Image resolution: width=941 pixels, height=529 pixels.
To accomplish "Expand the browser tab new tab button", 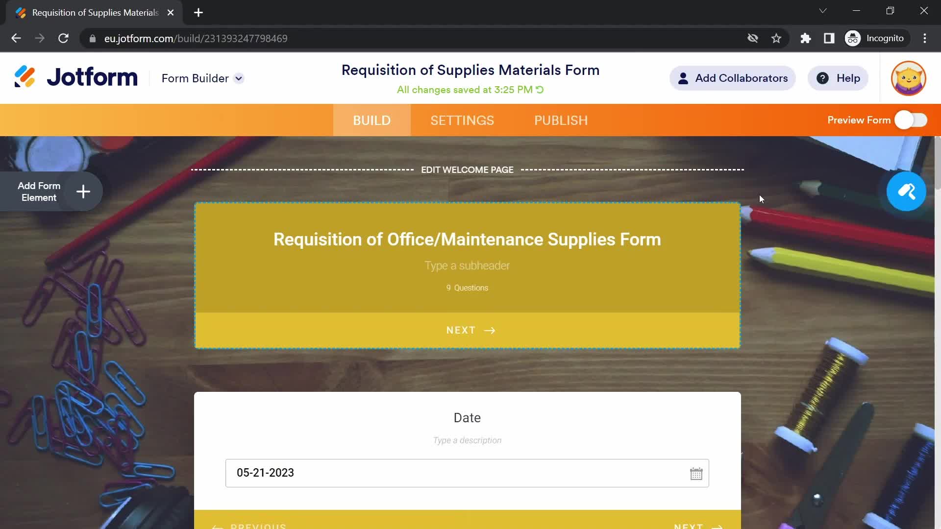I will click(x=199, y=13).
